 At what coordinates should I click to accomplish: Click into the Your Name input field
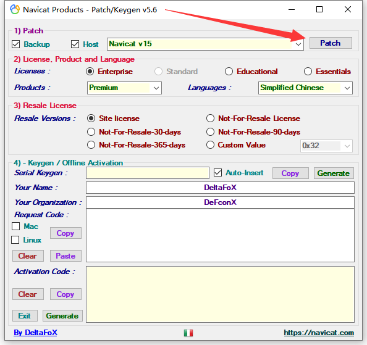(220, 188)
